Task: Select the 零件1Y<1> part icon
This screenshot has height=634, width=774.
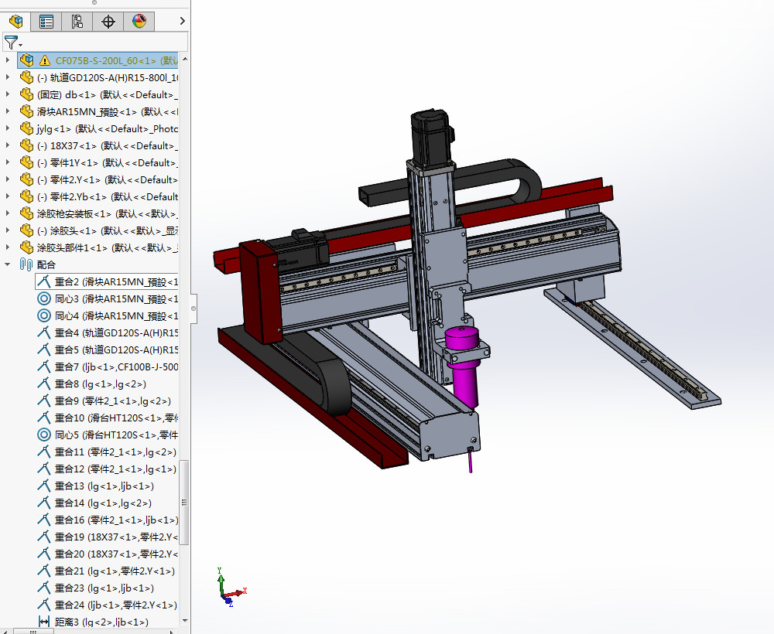Action: coord(26,162)
